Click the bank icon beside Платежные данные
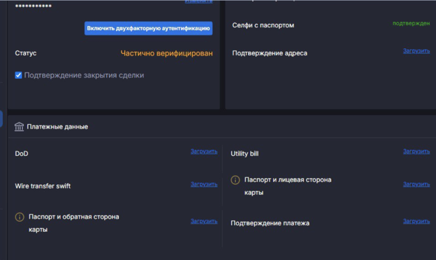The height and width of the screenshot is (260, 436). coord(19,127)
